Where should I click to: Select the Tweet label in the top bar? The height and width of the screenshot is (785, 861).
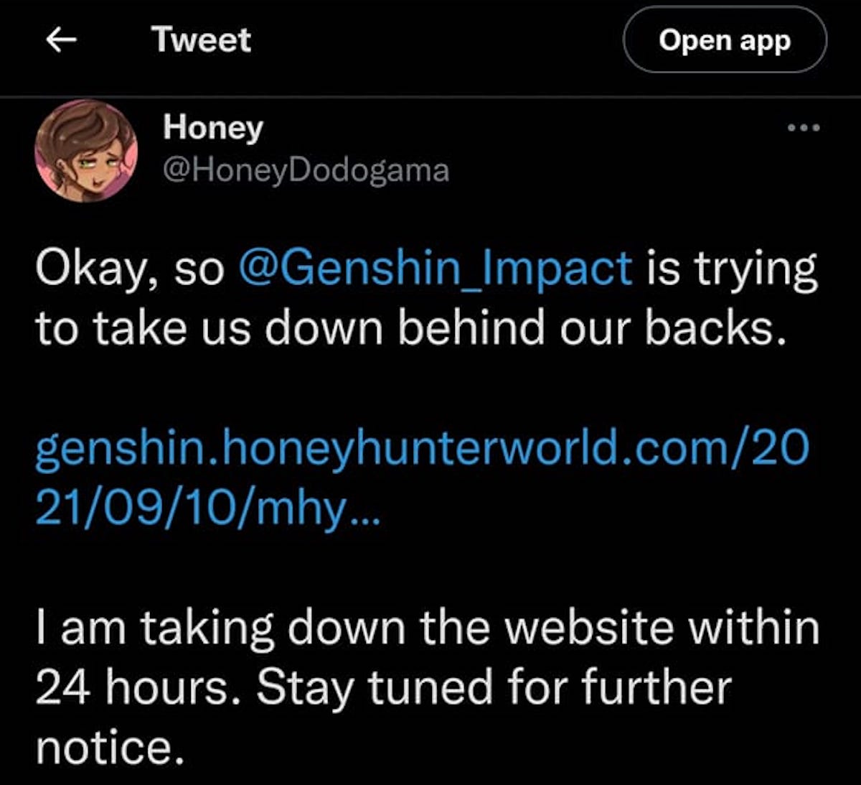(202, 40)
